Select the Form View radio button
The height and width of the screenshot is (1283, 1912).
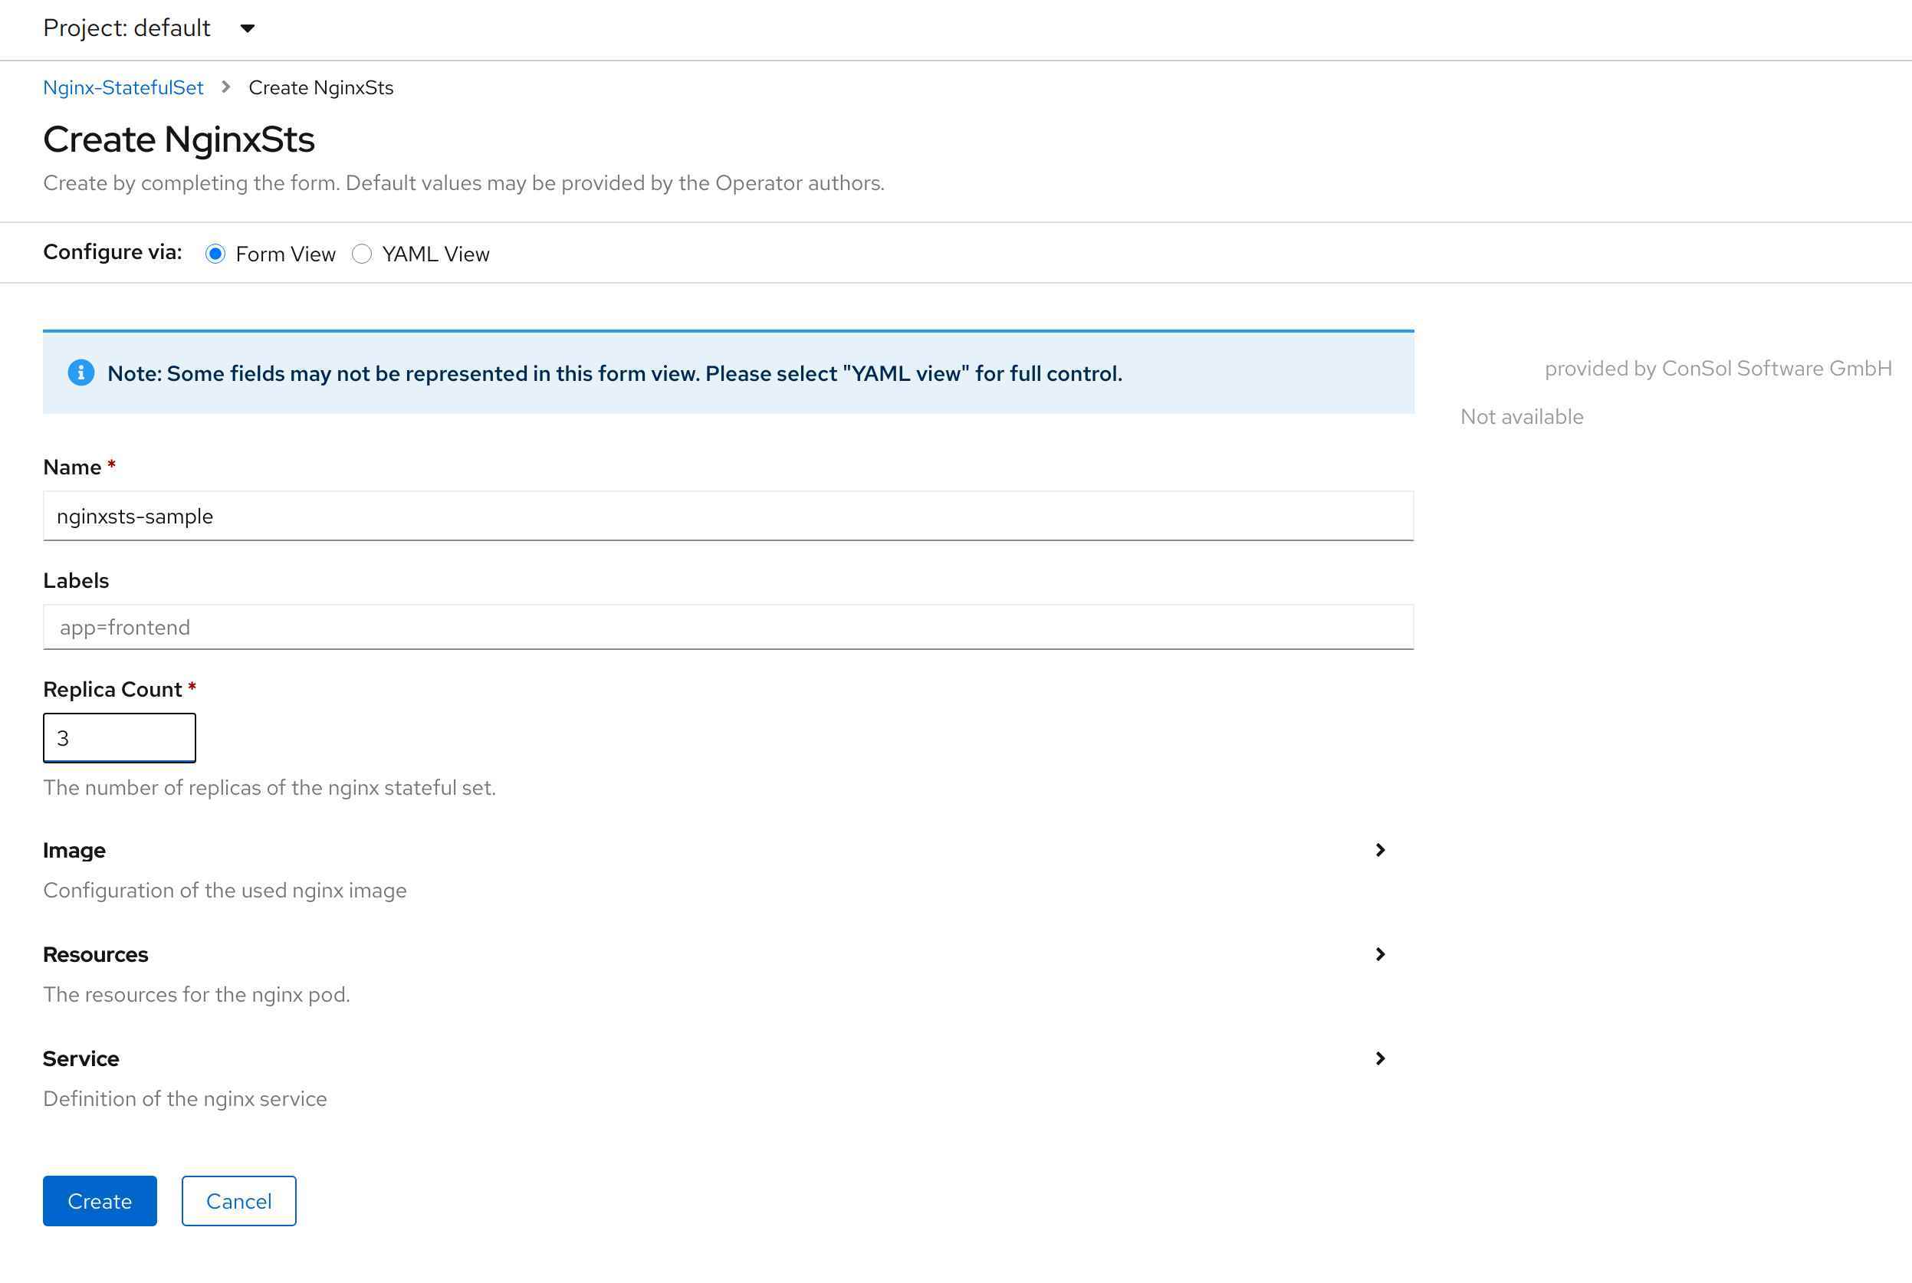[215, 254]
